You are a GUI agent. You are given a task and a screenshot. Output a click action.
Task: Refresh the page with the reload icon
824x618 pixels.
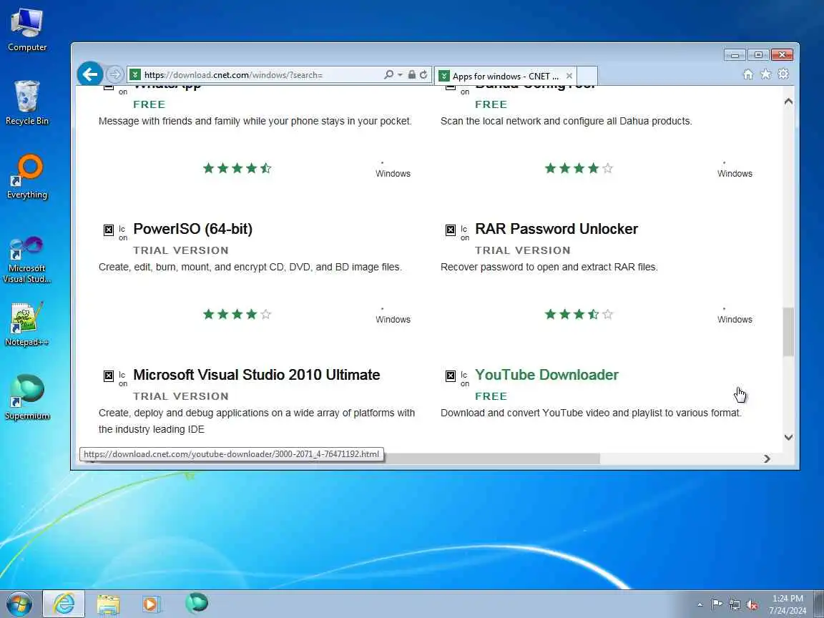point(423,74)
